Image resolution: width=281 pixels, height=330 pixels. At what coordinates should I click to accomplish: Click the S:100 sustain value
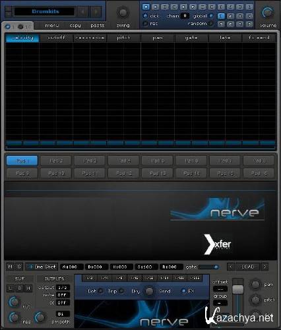146,267
